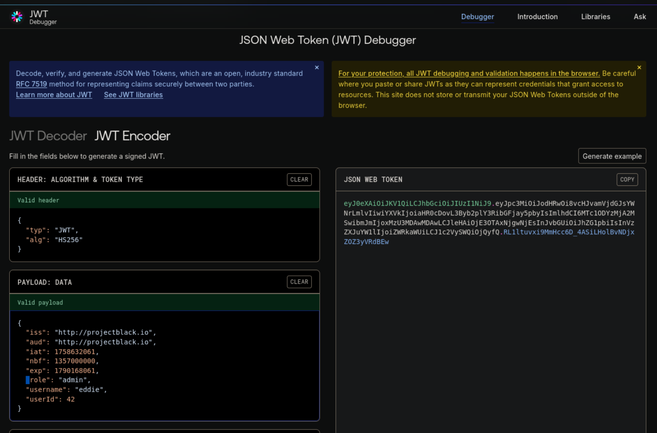657x433 pixels.
Task: Click the browser protection notice link
Action: (x=469, y=73)
